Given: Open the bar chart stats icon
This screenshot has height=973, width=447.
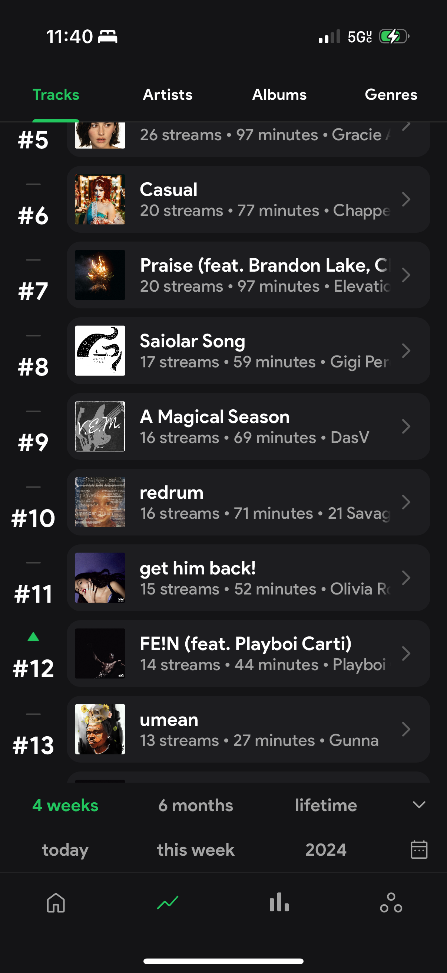Looking at the screenshot, I should click(x=279, y=903).
